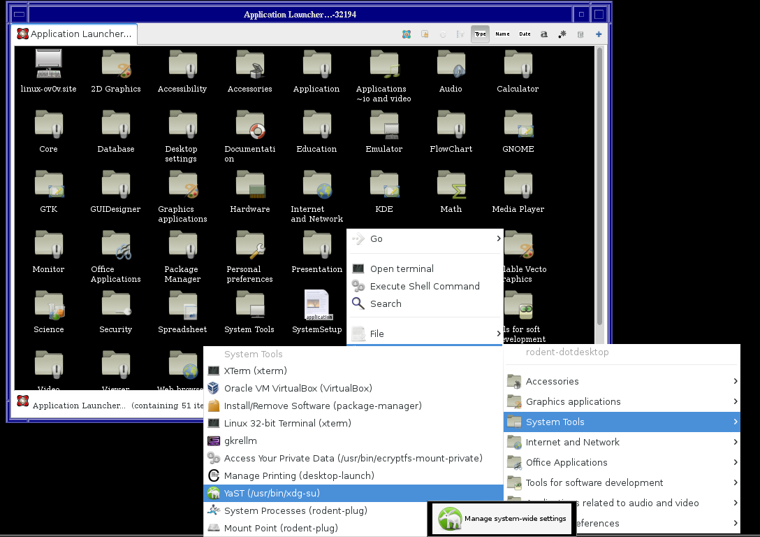The height and width of the screenshot is (537, 760).
Task: Click the SystemSetup application file icon
Action: (x=317, y=305)
